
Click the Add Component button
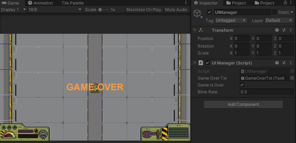pyautogui.click(x=243, y=104)
